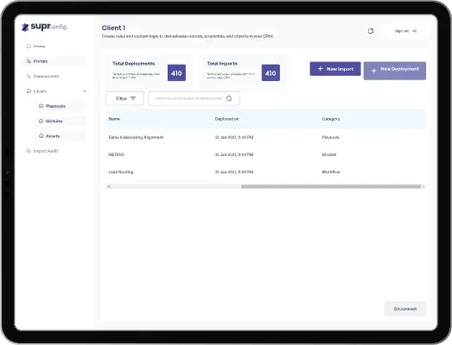Viewport: 452px width, 345px height.
Task: Open the Sales & Marketing Alignment row
Action: click(265, 137)
